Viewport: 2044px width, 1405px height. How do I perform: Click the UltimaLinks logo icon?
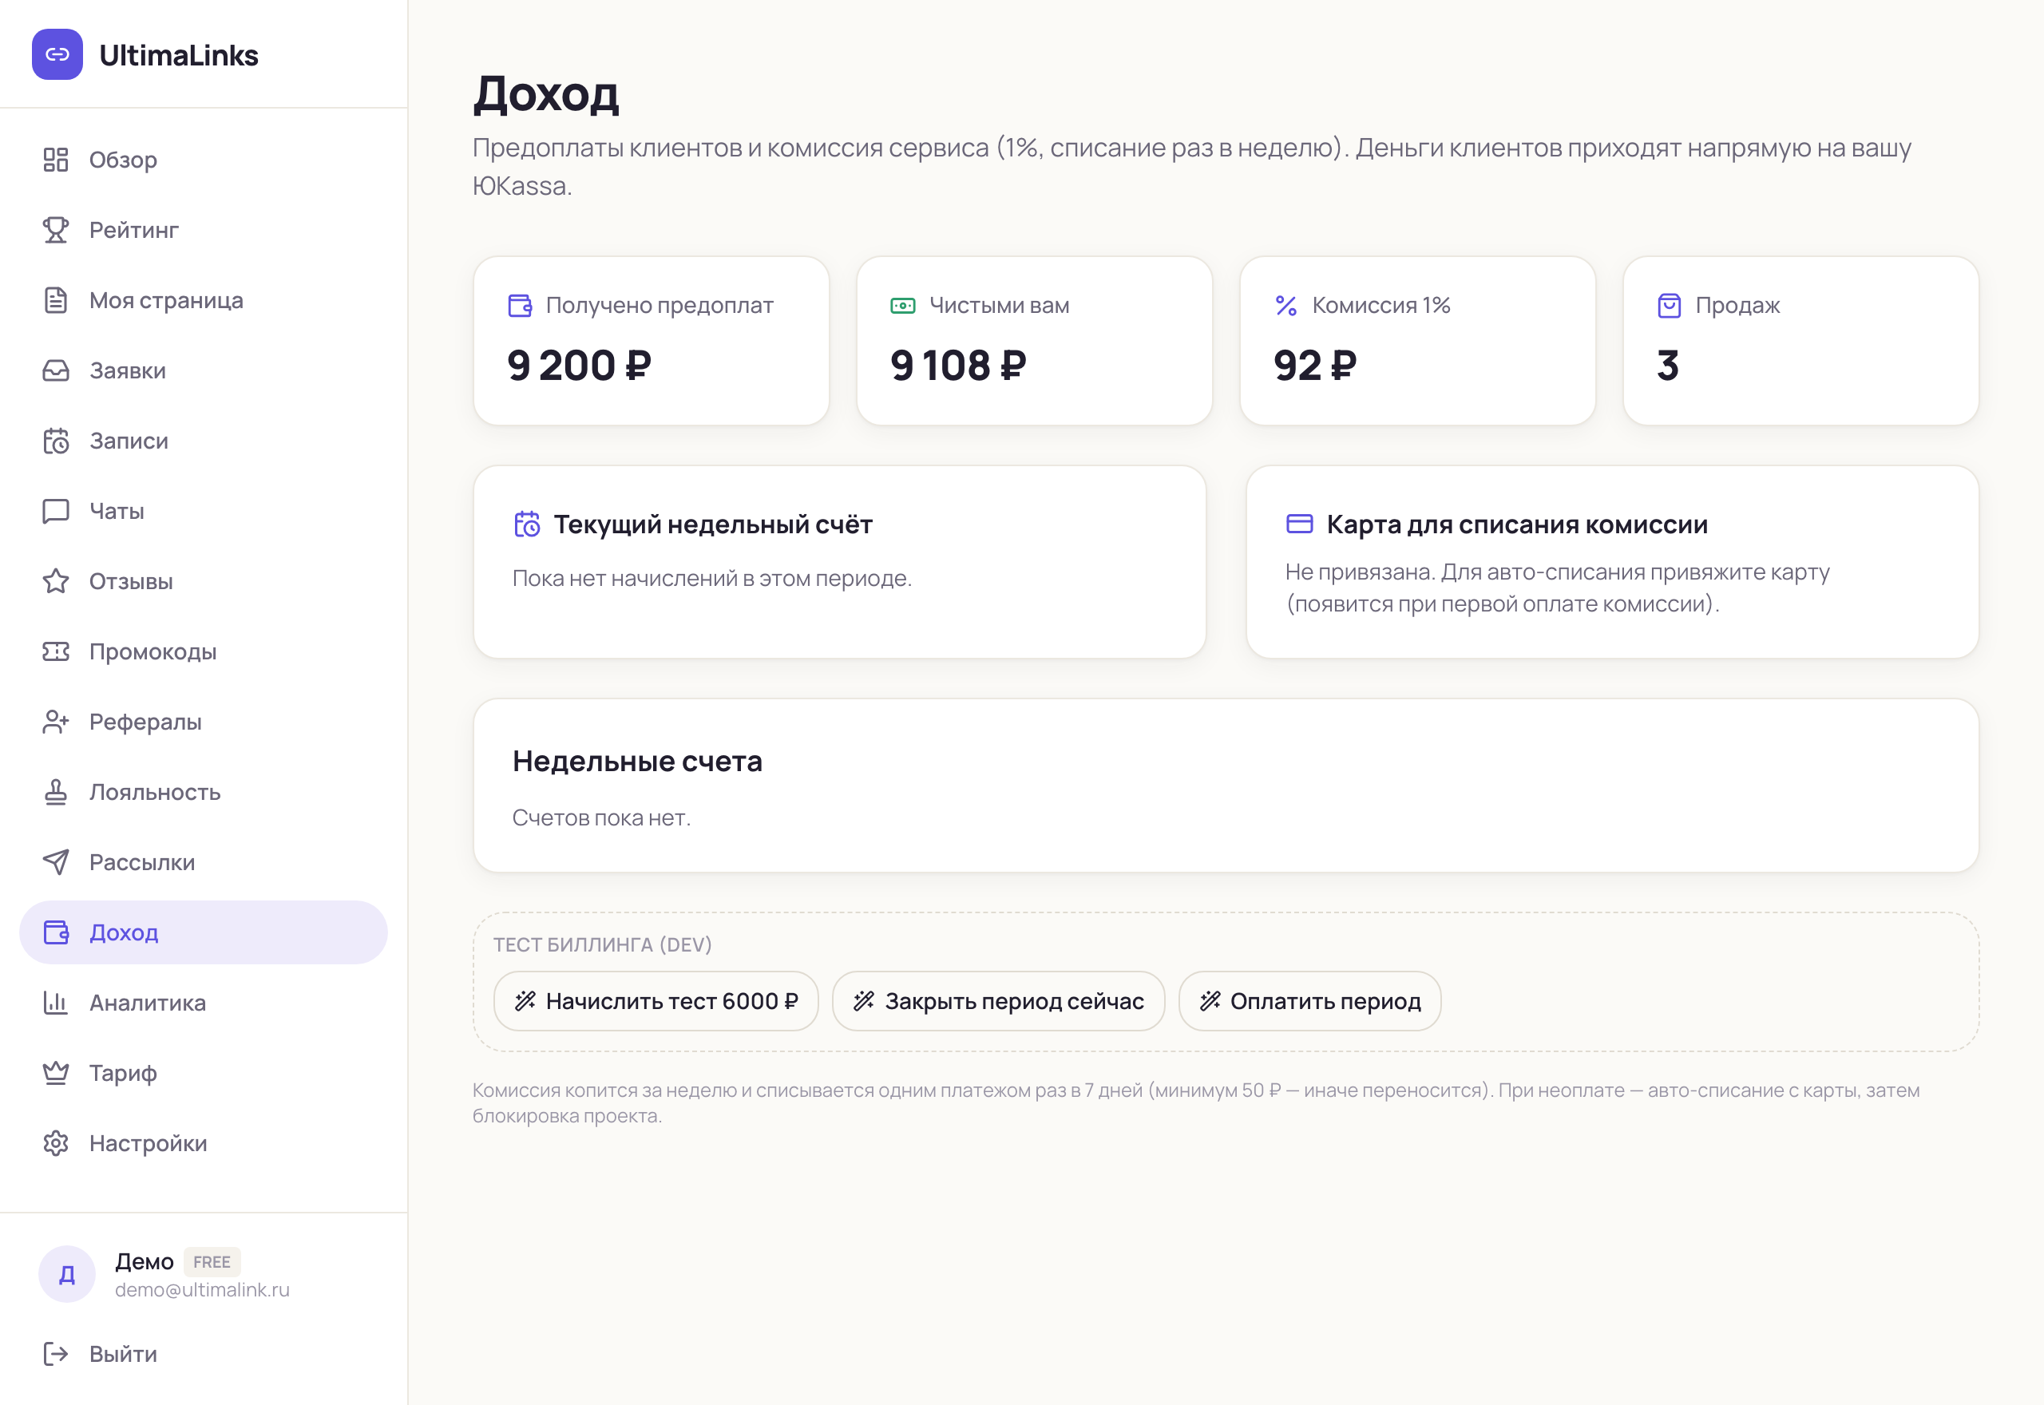pyautogui.click(x=57, y=54)
